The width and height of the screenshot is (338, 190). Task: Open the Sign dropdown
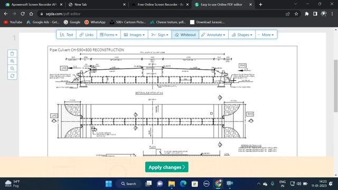[159, 35]
